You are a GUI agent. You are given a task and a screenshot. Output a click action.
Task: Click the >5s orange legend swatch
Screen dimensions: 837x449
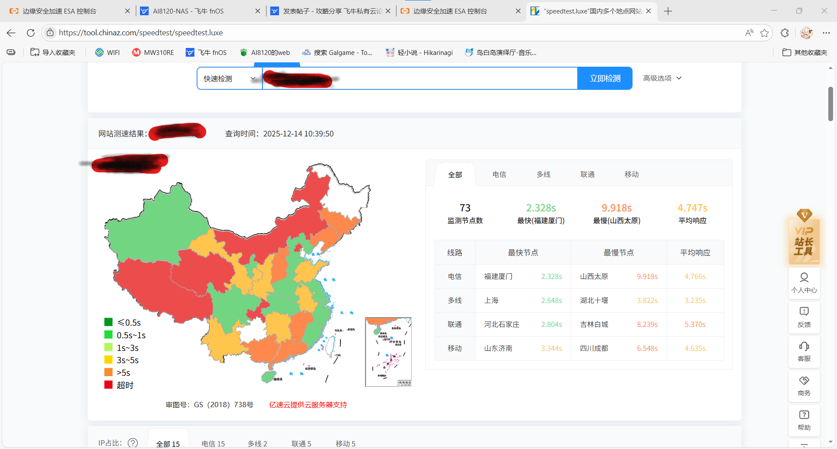click(x=109, y=372)
